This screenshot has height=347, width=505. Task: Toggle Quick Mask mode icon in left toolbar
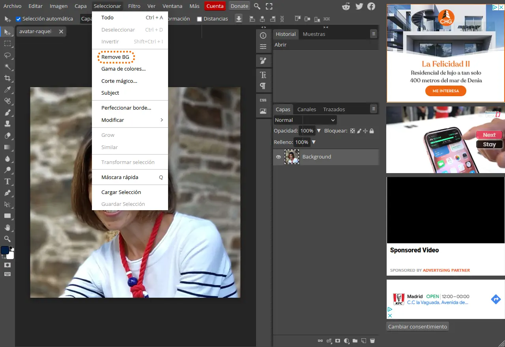tap(7, 265)
